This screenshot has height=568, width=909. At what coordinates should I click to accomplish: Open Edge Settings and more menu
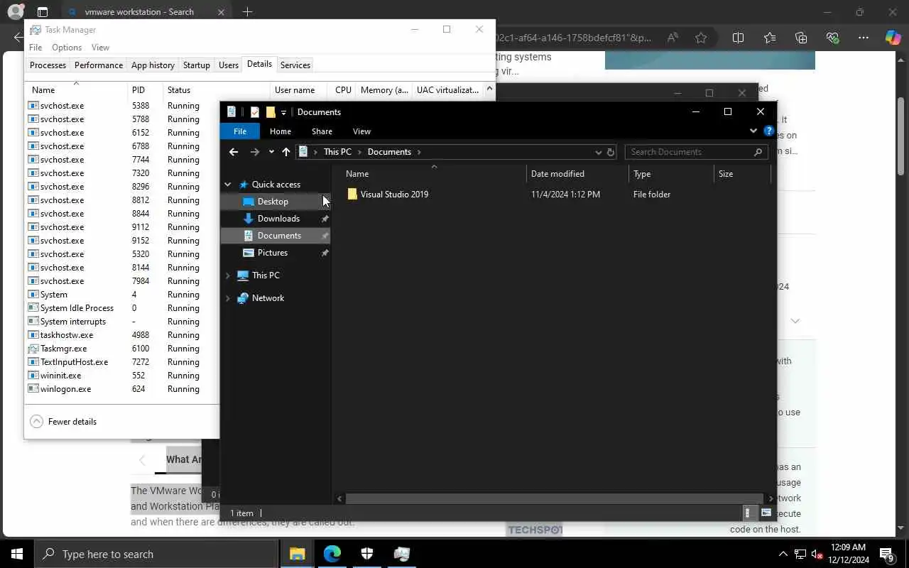coord(864,38)
